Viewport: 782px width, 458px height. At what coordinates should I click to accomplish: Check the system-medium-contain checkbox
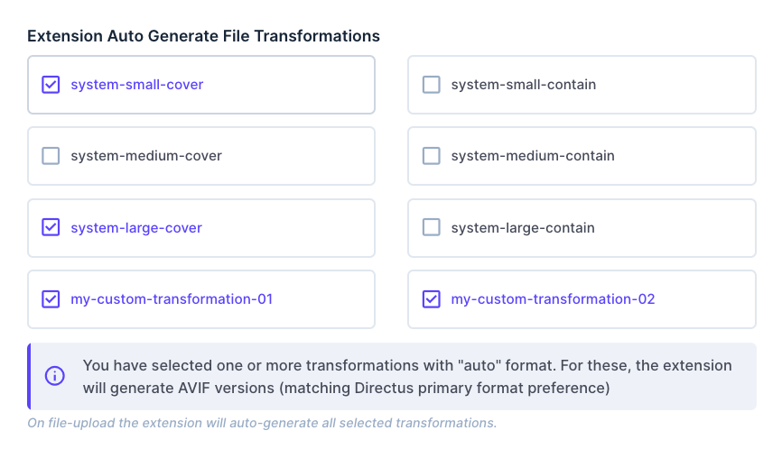point(432,156)
